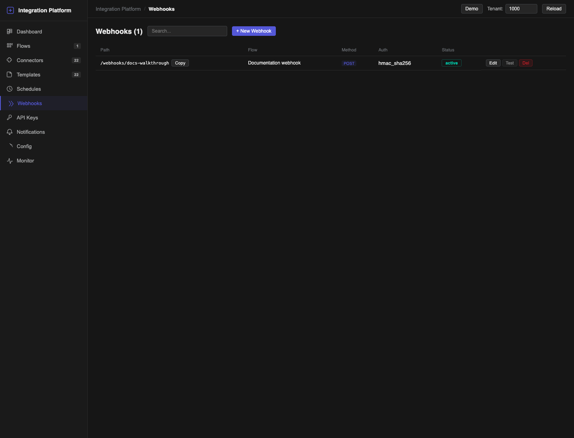Copy the docs-walkthrough webhook path
Image resolution: width=574 pixels, height=438 pixels.
point(180,63)
